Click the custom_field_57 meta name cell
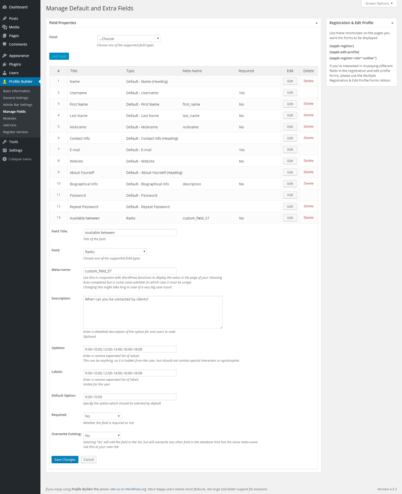 click(196, 218)
